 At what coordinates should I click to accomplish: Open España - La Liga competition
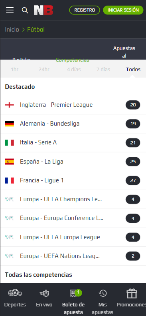point(73,162)
